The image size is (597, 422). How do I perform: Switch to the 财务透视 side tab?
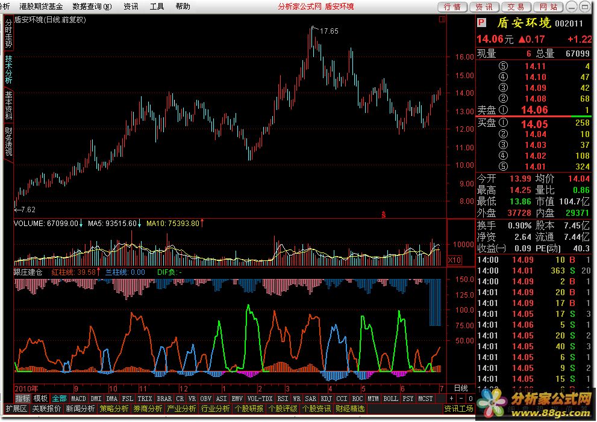(x=8, y=141)
